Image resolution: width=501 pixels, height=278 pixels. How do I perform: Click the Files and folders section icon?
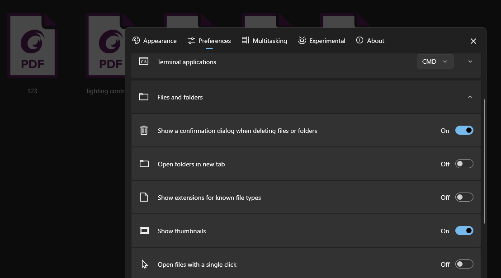144,97
